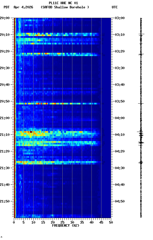153x240 pixels.
Task: Click the 35 Hz axis tick label
Action: click(82, 222)
